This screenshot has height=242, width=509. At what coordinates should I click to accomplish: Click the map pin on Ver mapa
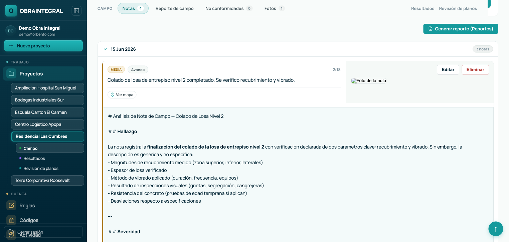tap(113, 95)
